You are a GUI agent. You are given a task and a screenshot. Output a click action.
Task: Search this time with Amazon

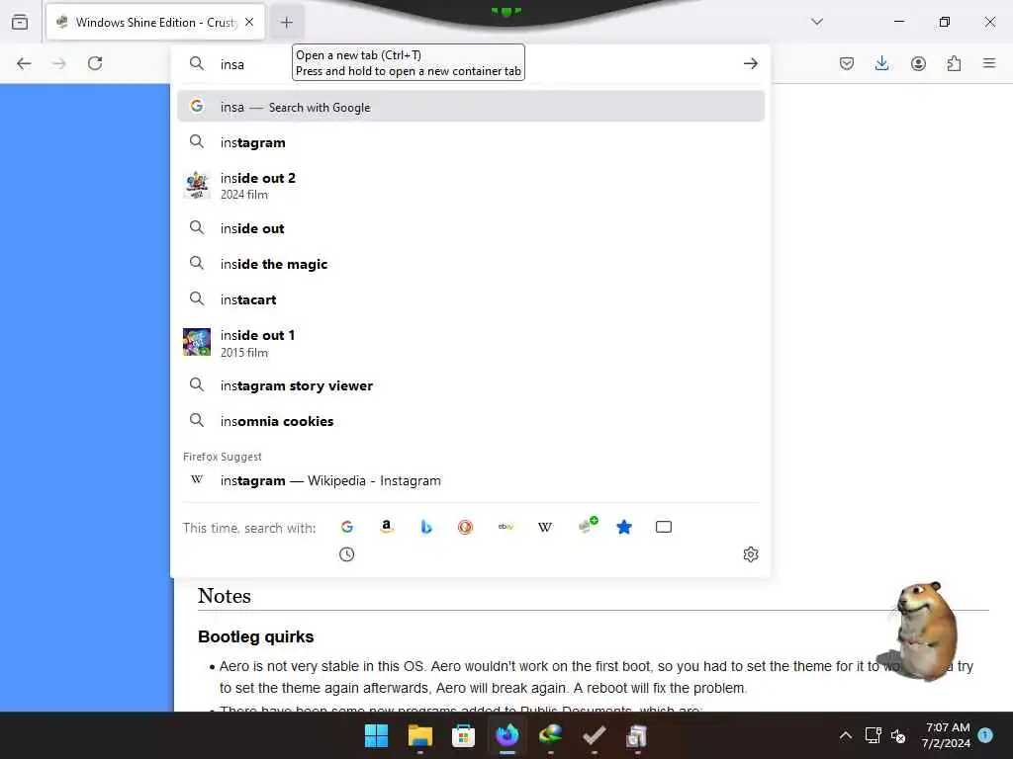387,527
